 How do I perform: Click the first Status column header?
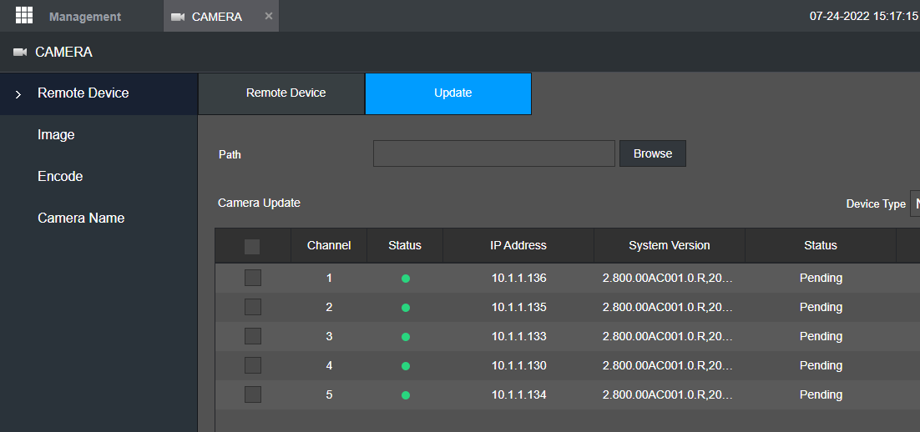[405, 245]
